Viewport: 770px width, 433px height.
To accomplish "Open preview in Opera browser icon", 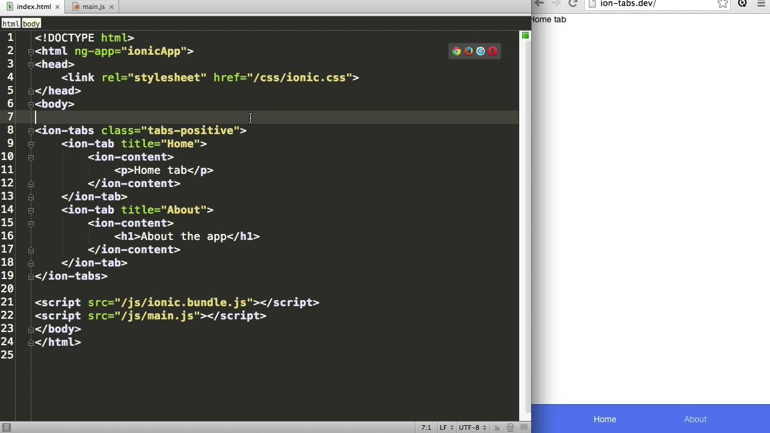I will [x=493, y=51].
